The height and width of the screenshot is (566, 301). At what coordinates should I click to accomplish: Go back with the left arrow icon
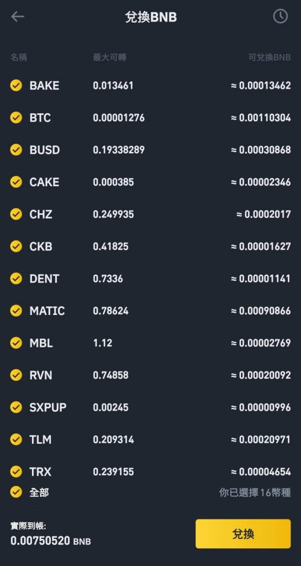pos(17,17)
